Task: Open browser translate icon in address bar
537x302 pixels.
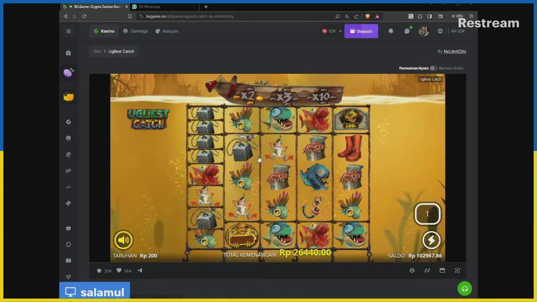Action: pyautogui.click(x=347, y=16)
